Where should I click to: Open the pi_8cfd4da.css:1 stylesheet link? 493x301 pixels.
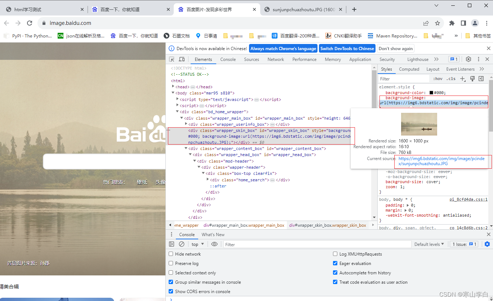468,199
